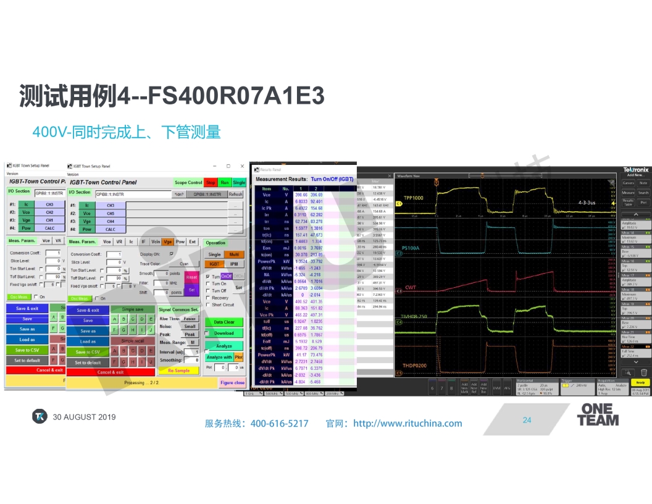
Task: Select the C5 channel badge for THDP0200
Action: [x=399, y=373]
